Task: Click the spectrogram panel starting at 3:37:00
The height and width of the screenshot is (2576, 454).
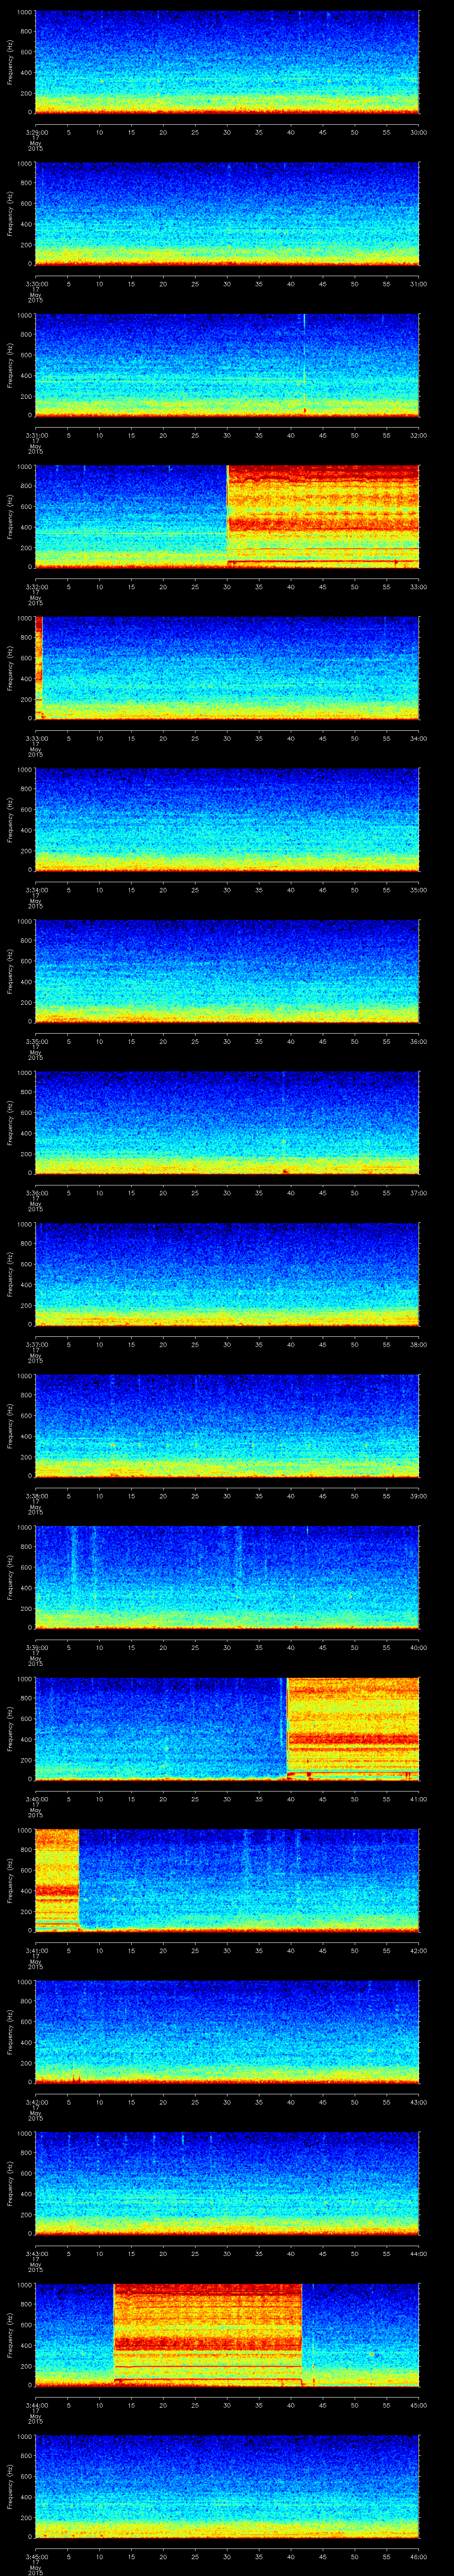Action: coord(227,1274)
